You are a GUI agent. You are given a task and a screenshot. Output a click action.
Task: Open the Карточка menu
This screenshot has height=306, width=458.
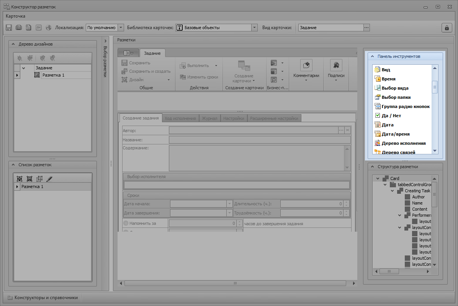(16, 16)
